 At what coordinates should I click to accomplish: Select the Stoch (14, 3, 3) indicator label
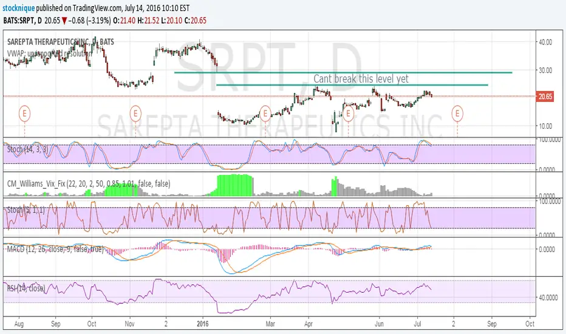pos(27,149)
